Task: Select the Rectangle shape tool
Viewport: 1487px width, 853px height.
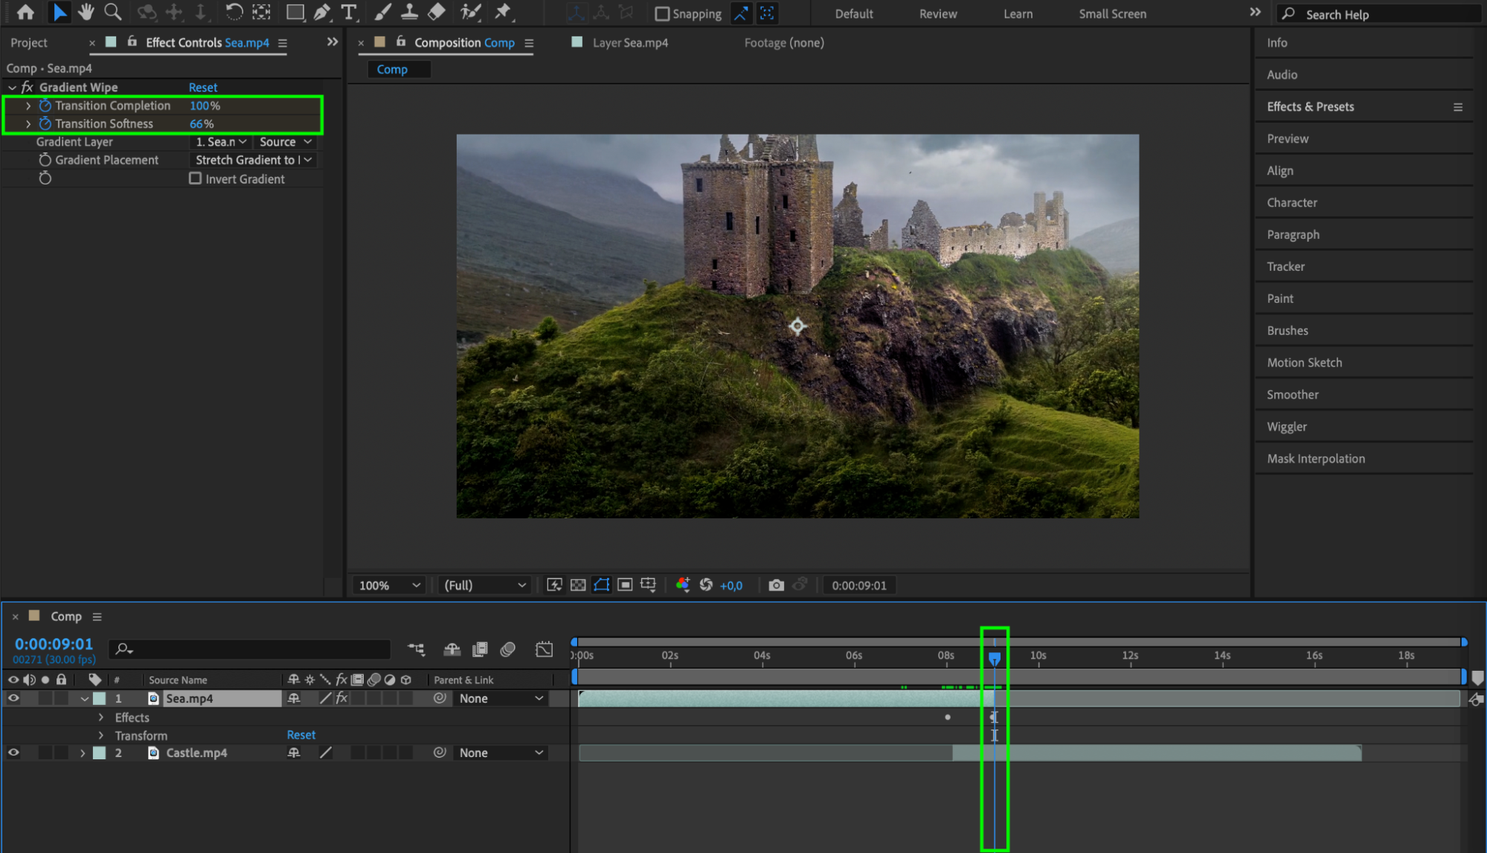Action: click(x=295, y=12)
